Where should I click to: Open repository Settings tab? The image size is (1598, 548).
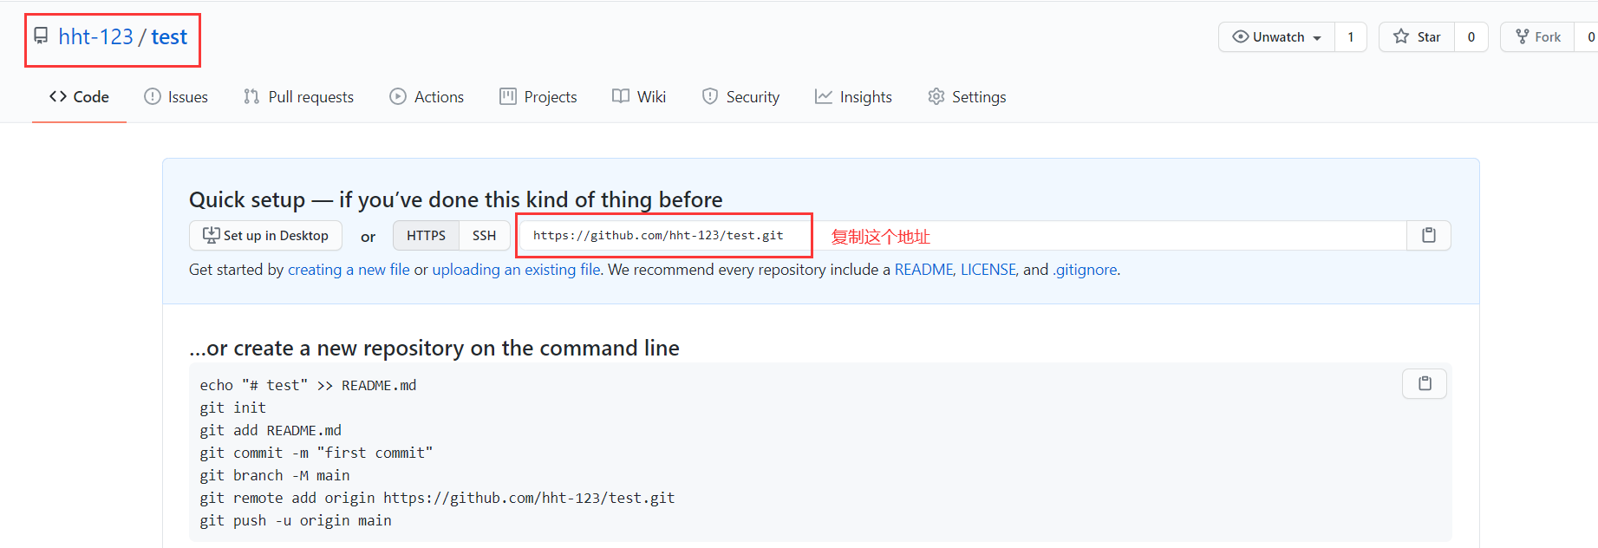[x=967, y=97]
